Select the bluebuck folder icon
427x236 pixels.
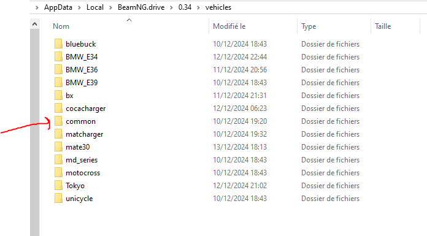tap(58, 44)
